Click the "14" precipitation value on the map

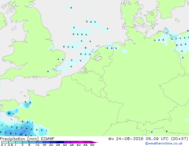[21, 134]
